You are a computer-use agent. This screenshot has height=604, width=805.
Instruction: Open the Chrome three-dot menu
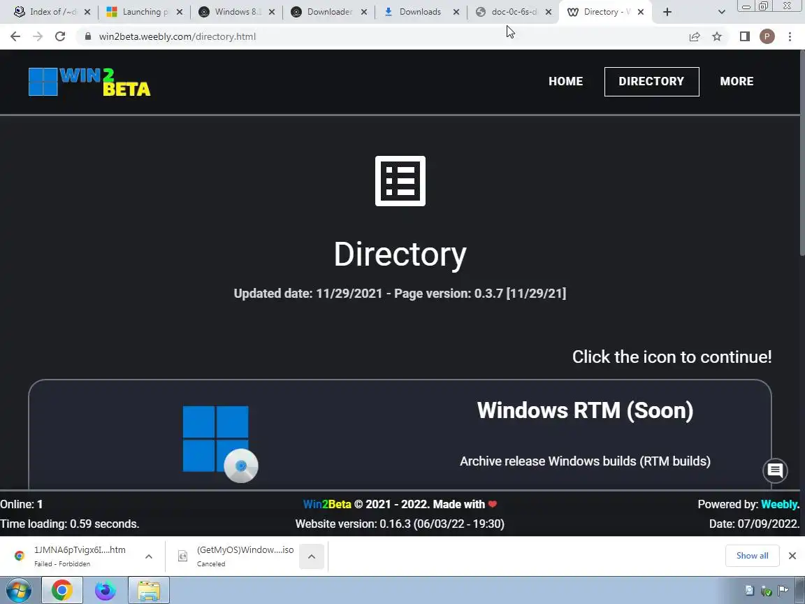click(x=790, y=36)
